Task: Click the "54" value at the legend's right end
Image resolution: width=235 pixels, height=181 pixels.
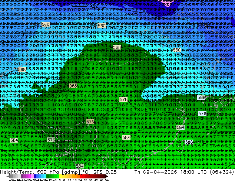Action: coord(107,180)
